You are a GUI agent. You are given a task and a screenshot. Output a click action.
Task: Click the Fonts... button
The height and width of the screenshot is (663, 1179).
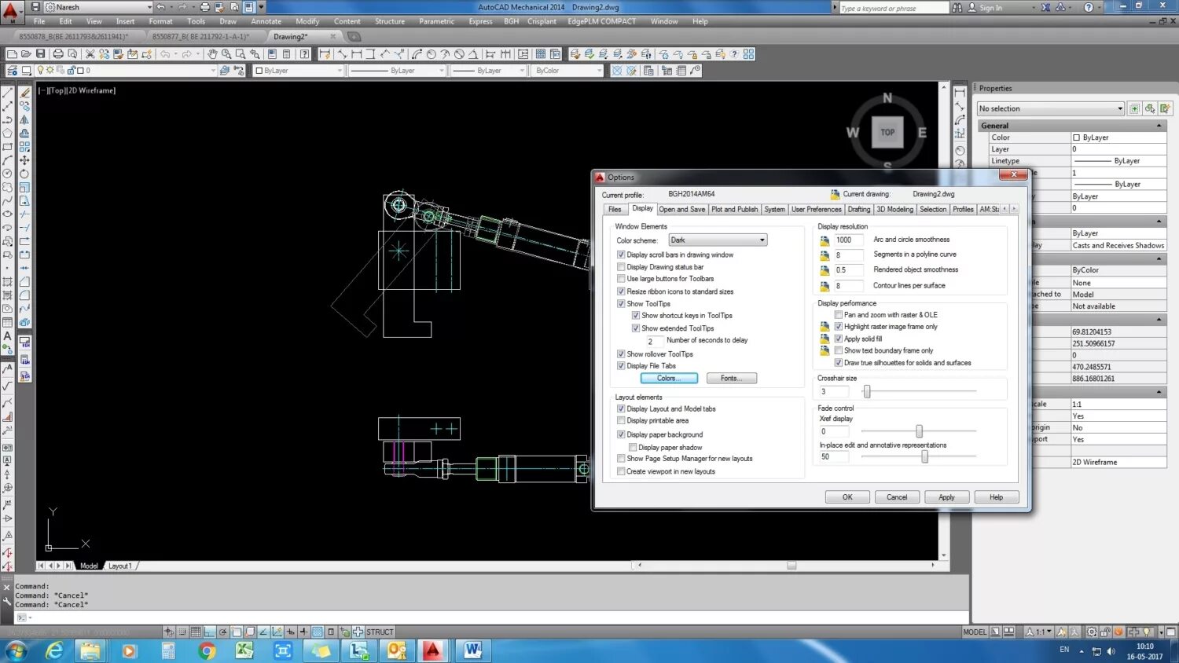[x=731, y=379]
